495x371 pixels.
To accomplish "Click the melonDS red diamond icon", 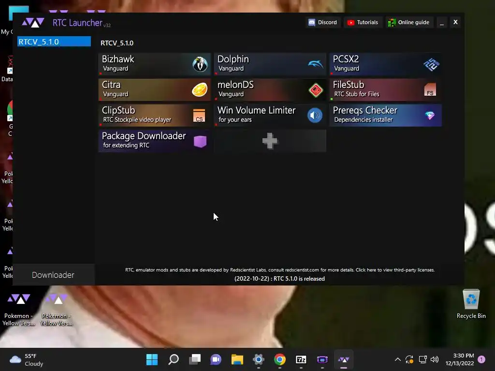I will (316, 90).
